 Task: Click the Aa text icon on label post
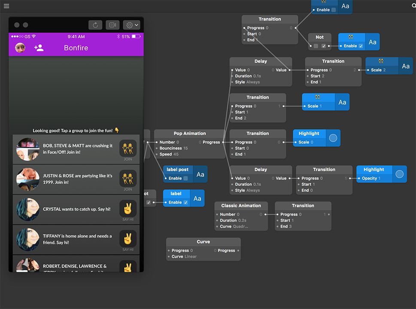click(200, 174)
